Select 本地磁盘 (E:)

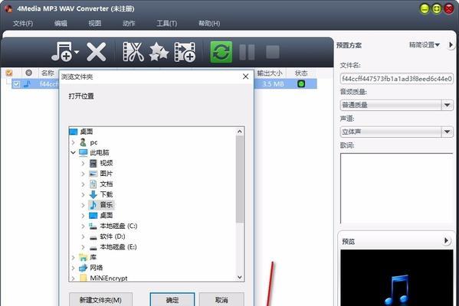pos(113,247)
